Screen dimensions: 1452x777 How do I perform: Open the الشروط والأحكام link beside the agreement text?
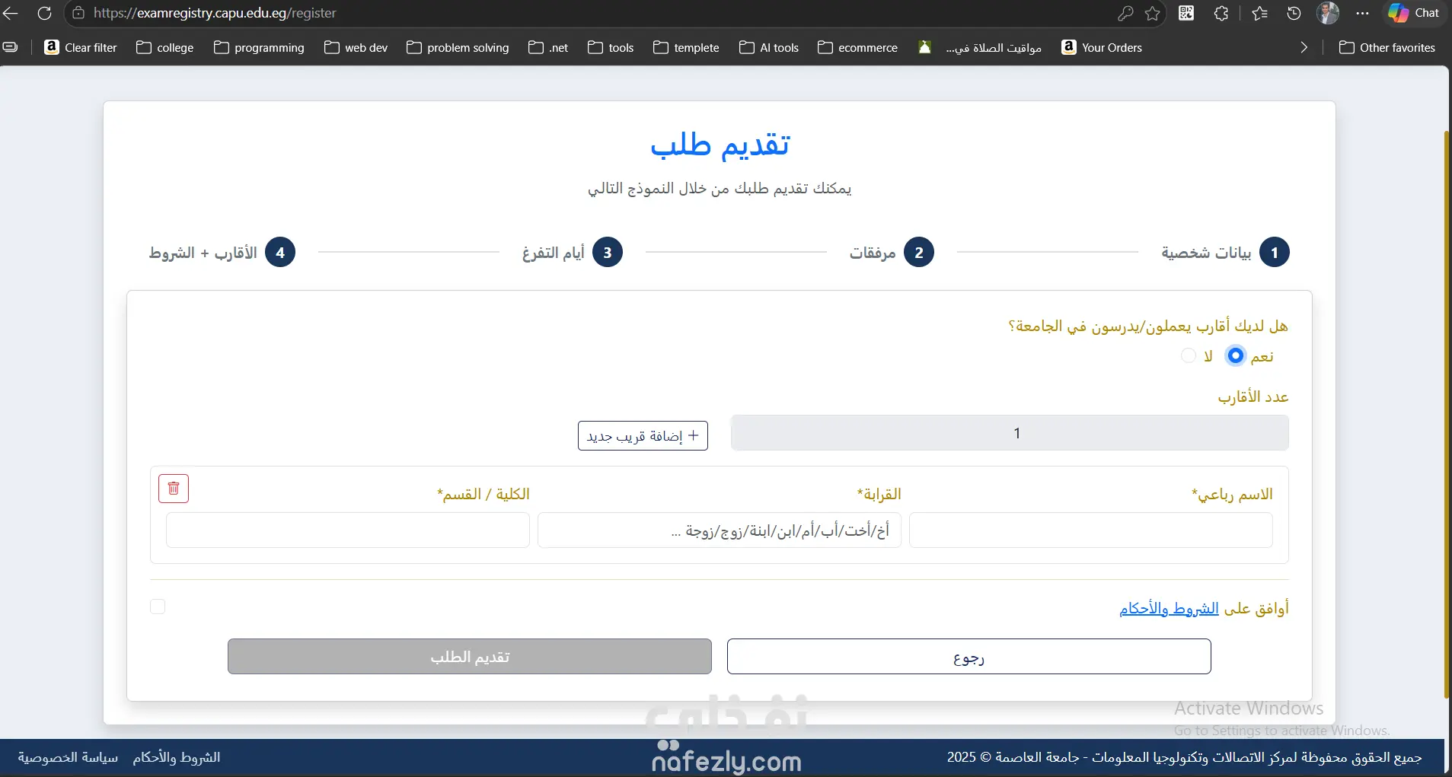[1169, 608]
